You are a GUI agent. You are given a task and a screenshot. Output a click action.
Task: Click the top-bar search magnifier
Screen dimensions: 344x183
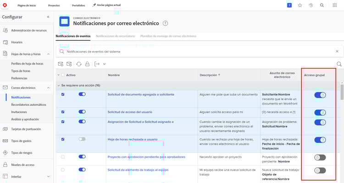coord(322,5)
